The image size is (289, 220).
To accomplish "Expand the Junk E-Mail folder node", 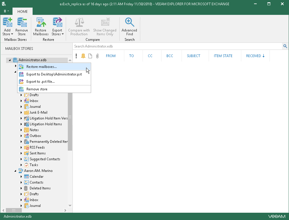I will coord(21,112).
